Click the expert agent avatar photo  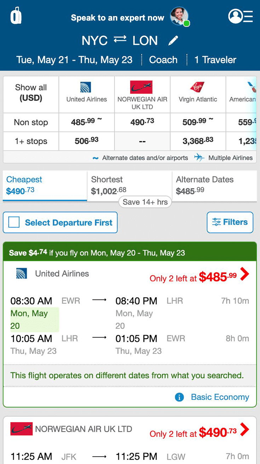coord(179,17)
